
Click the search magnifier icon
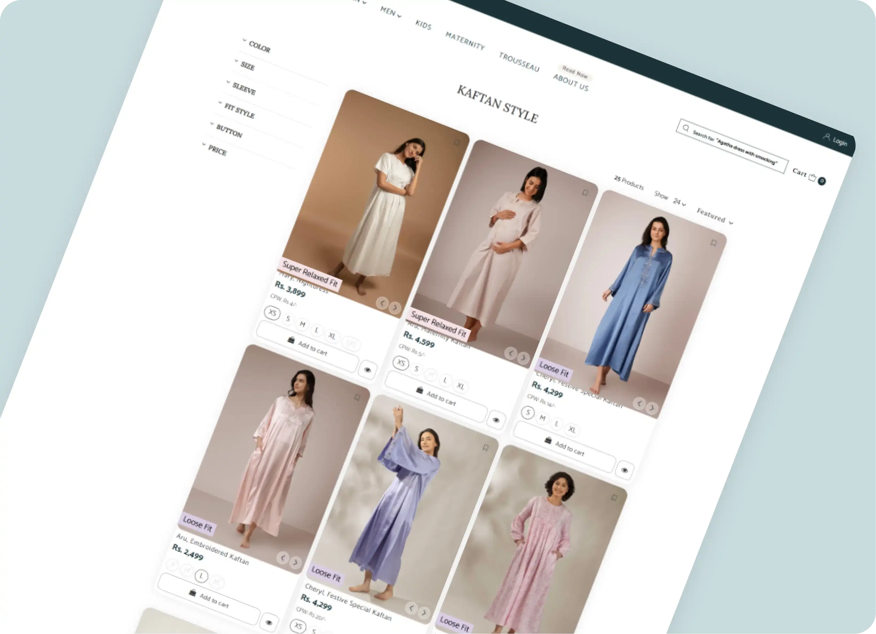(686, 128)
